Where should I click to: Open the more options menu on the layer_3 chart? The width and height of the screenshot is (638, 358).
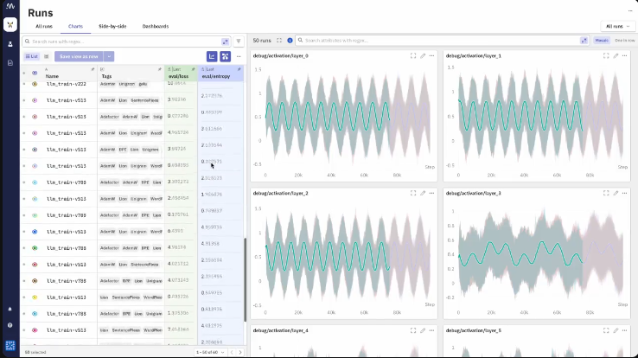(624, 193)
